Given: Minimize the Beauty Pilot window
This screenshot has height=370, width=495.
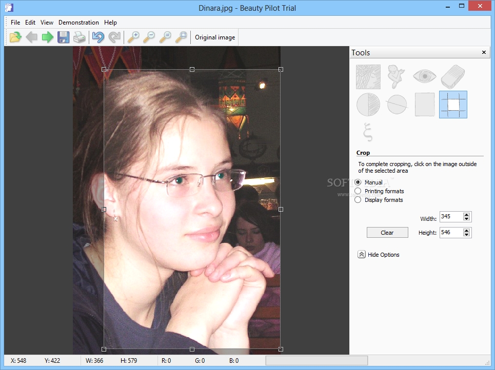Looking at the screenshot, I should click(447, 7).
